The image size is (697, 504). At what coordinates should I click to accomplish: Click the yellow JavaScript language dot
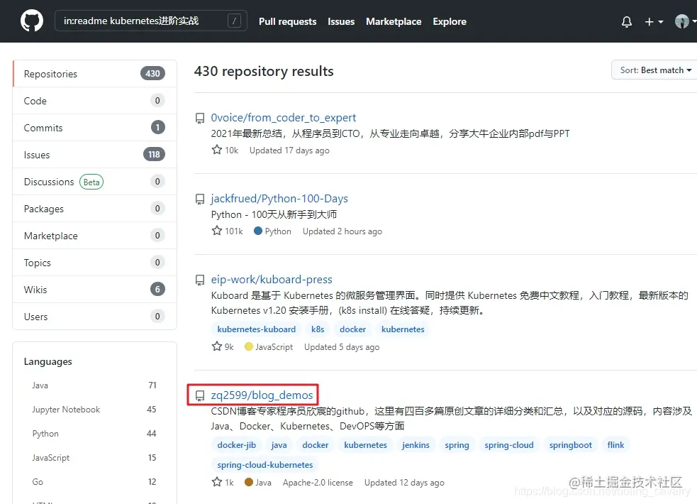coord(248,346)
